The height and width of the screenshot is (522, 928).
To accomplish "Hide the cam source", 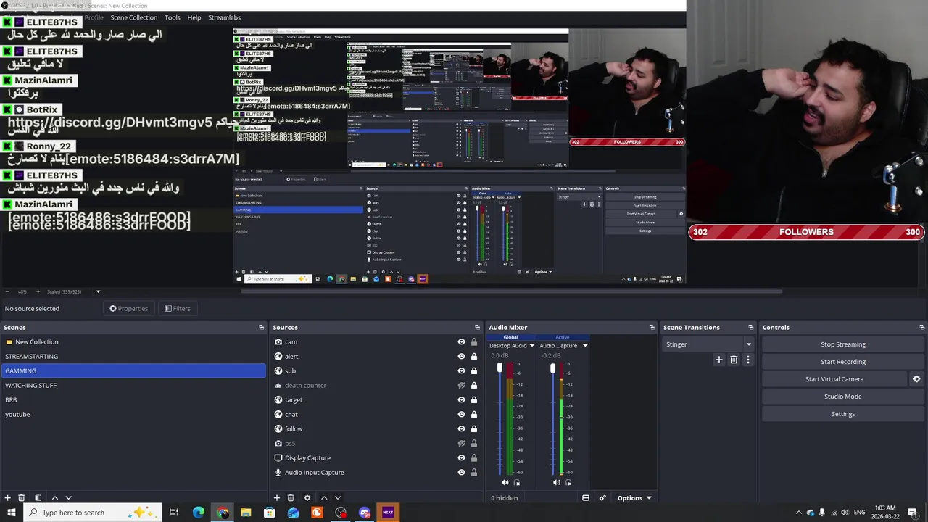I will coord(461,342).
